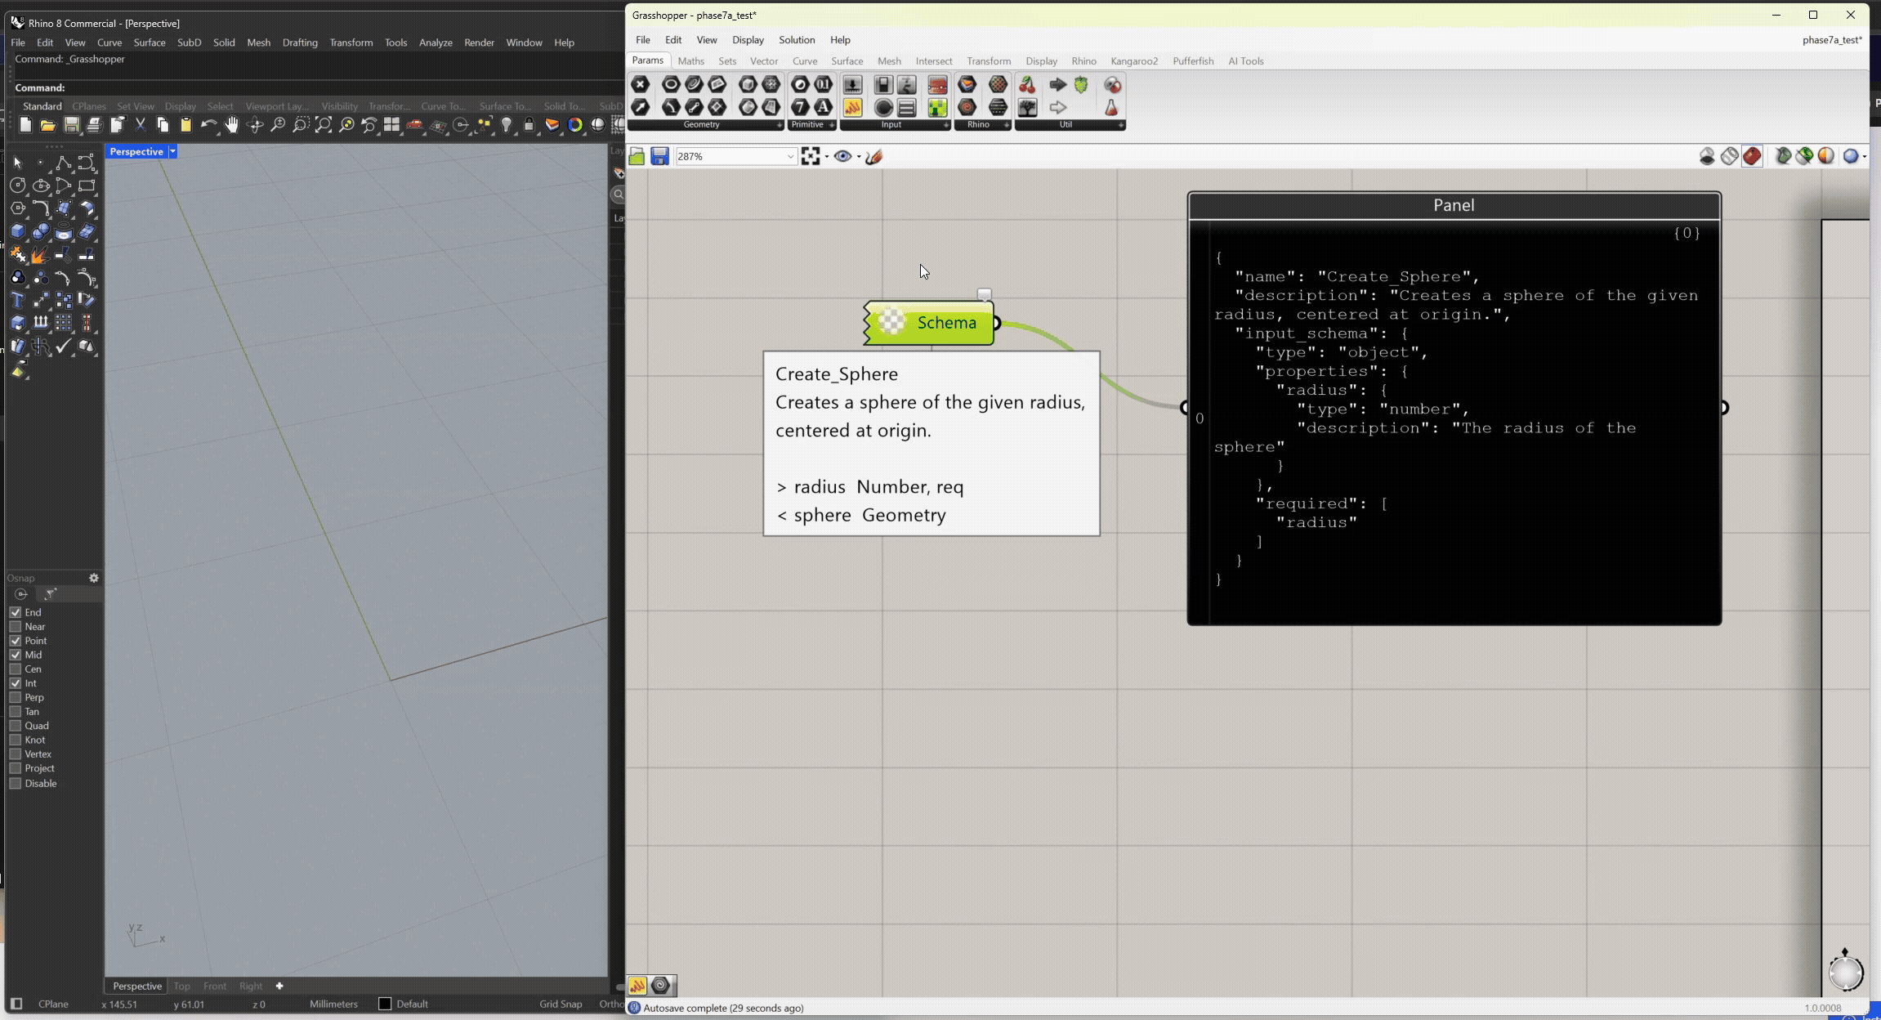Check the Disable osnap checkbox
This screenshot has height=1020, width=1881.
point(16,784)
